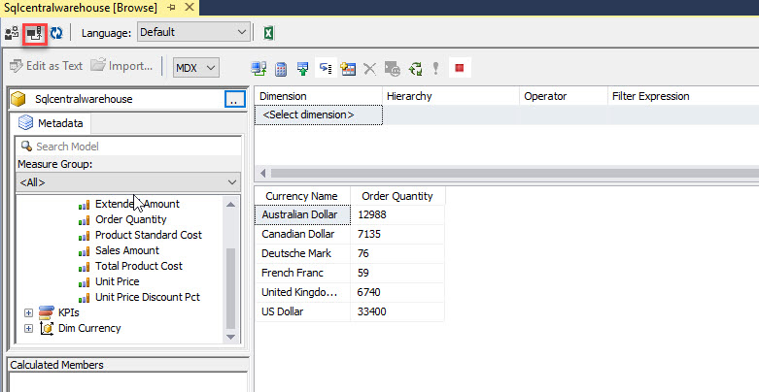
Task: Click the Filter Expression column header
Action: pyautogui.click(x=682, y=96)
